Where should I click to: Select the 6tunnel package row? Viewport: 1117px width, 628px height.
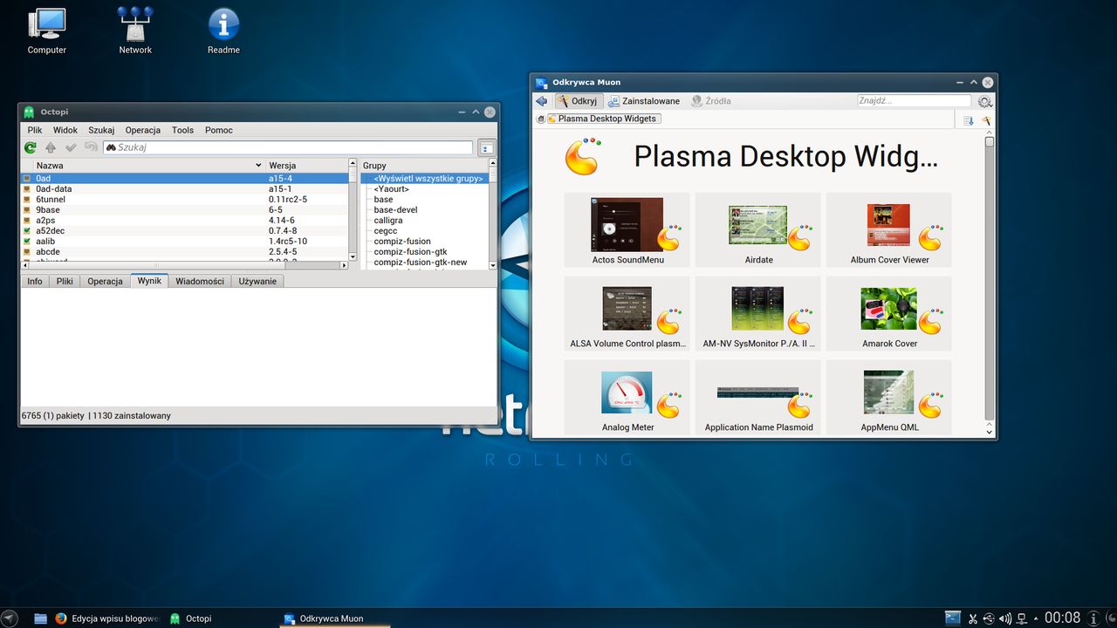184,199
